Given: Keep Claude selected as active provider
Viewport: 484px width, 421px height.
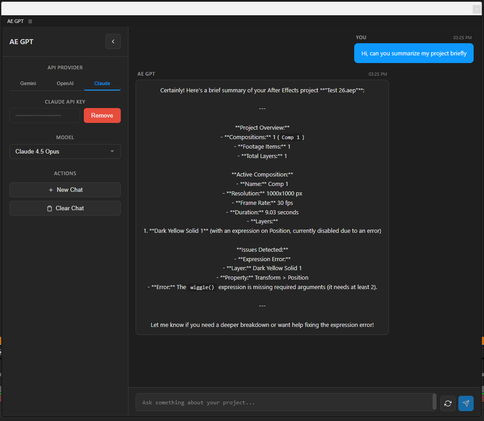Looking at the screenshot, I should tap(102, 83).
